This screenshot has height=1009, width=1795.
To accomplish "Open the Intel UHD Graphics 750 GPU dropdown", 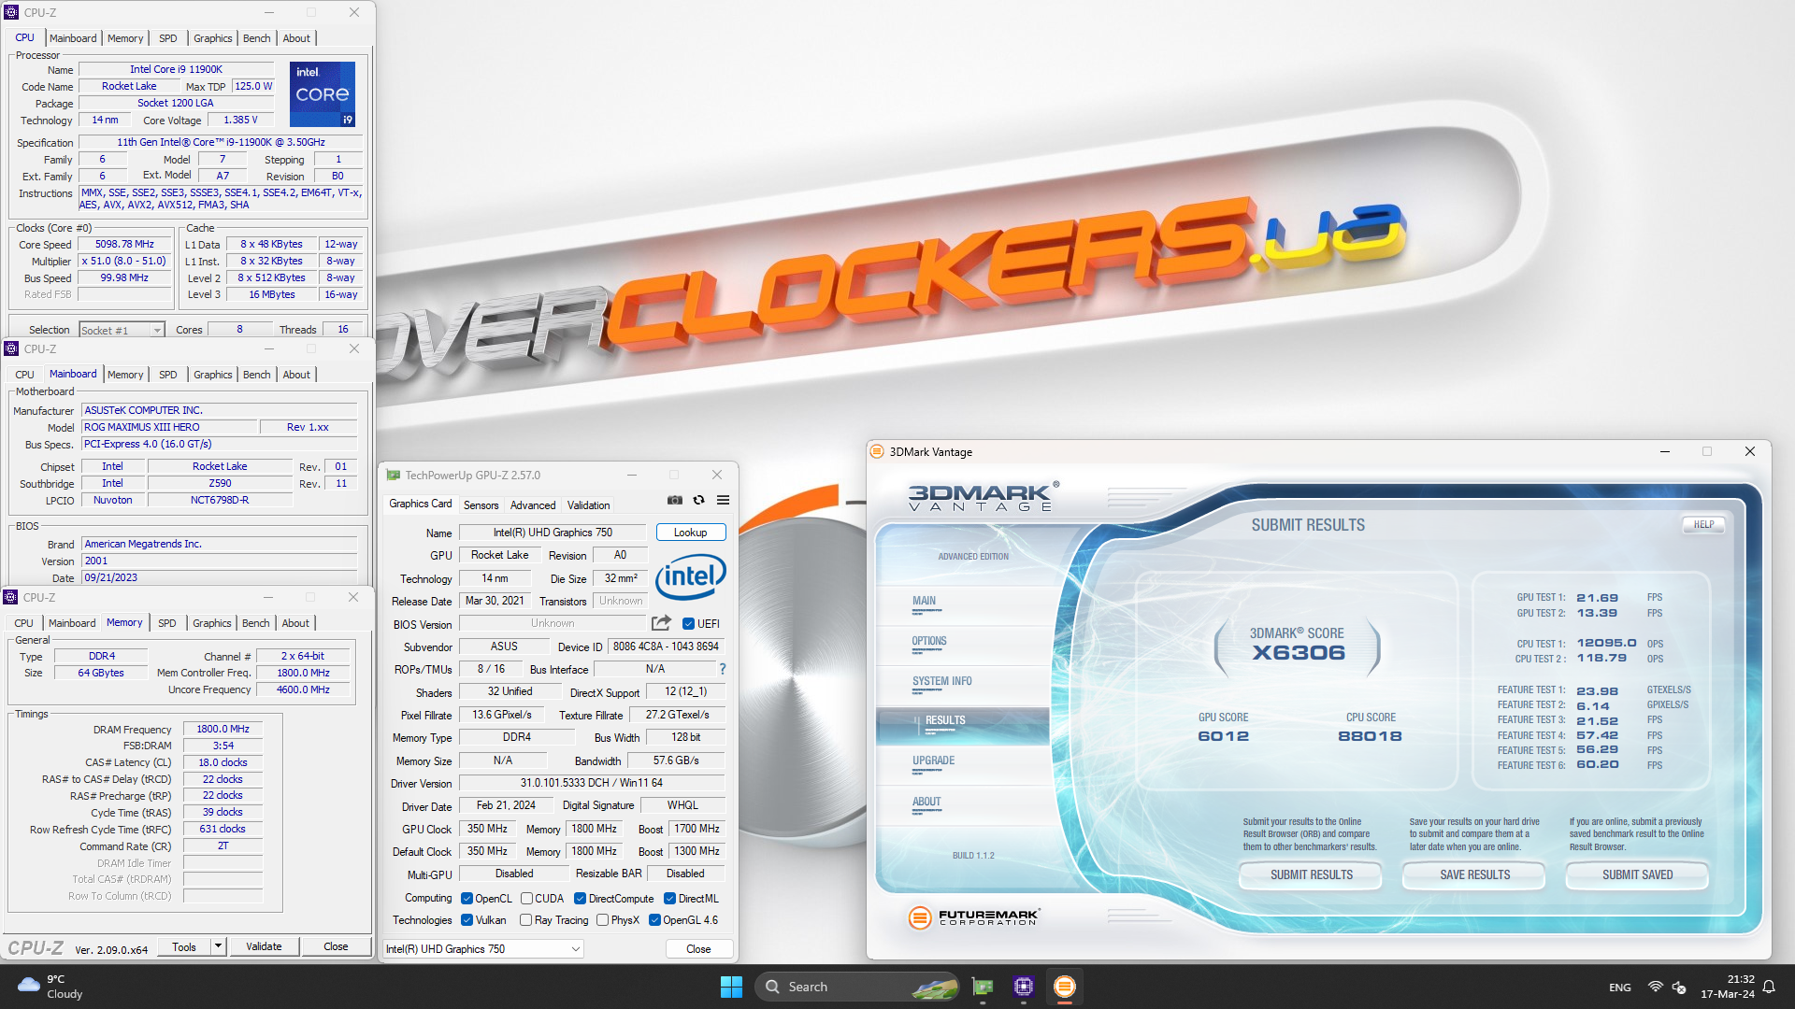I will pyautogui.click(x=483, y=949).
